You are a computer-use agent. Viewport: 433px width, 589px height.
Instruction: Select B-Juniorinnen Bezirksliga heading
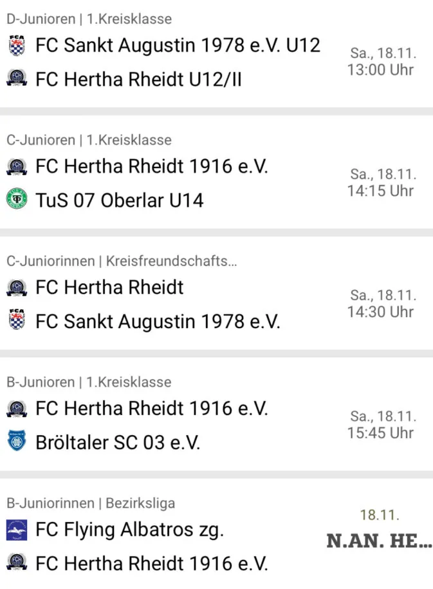click(91, 503)
